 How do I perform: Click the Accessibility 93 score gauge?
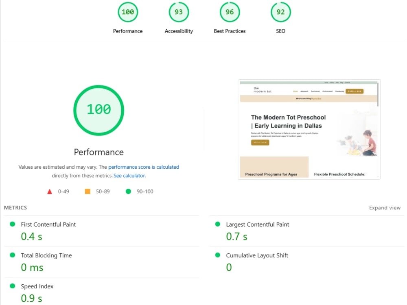click(x=179, y=12)
